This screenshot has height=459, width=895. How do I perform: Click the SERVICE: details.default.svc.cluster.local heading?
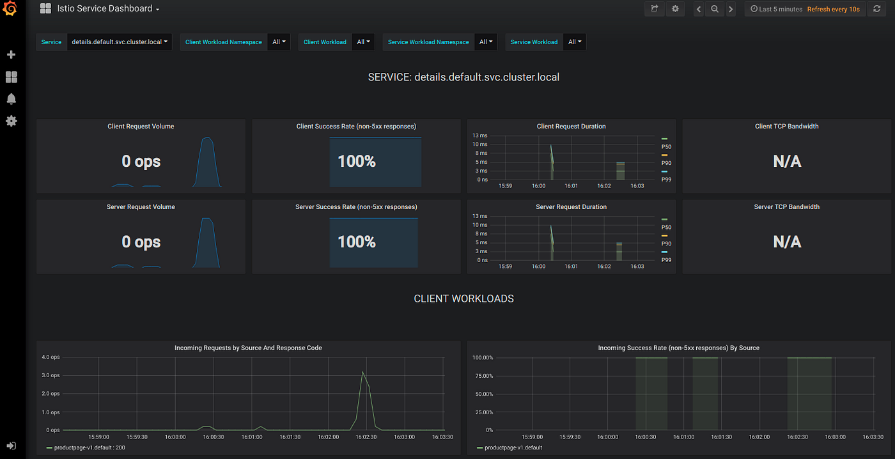[463, 77]
